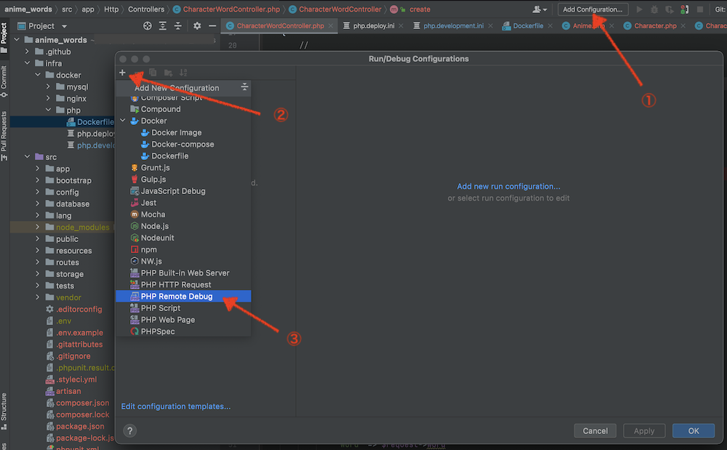Pick PHP HTTP Request configuration
This screenshot has height=450, width=727.
(x=183, y=284)
